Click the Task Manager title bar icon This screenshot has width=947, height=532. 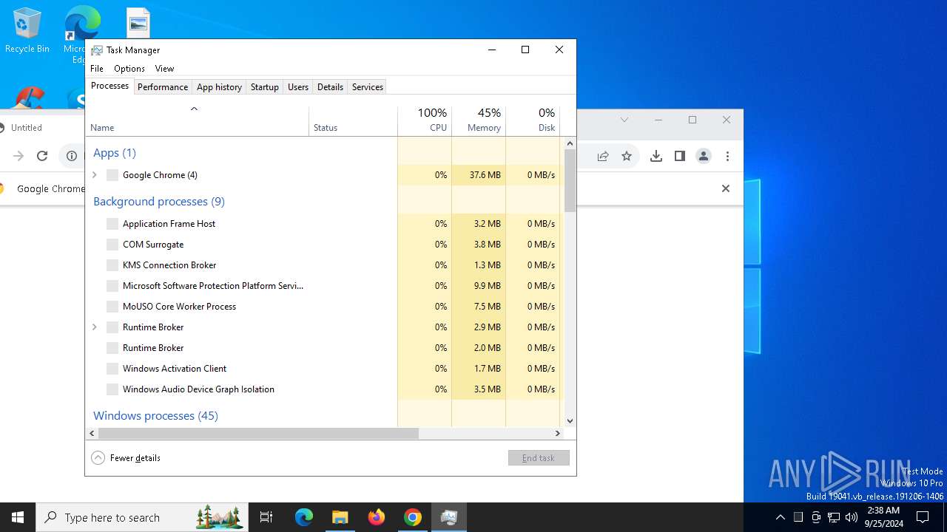(x=97, y=50)
